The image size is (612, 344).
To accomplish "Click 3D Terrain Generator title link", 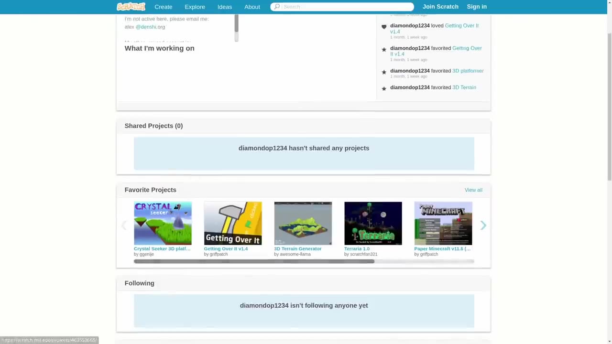I will (297, 248).
